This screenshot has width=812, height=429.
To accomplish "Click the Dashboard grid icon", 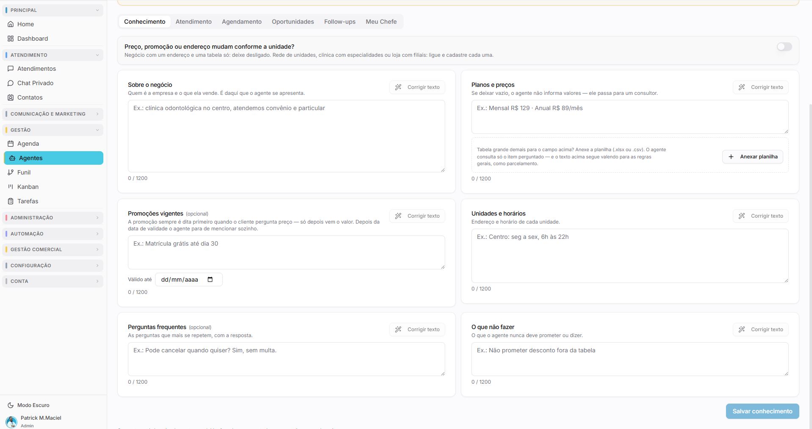I will tap(11, 39).
